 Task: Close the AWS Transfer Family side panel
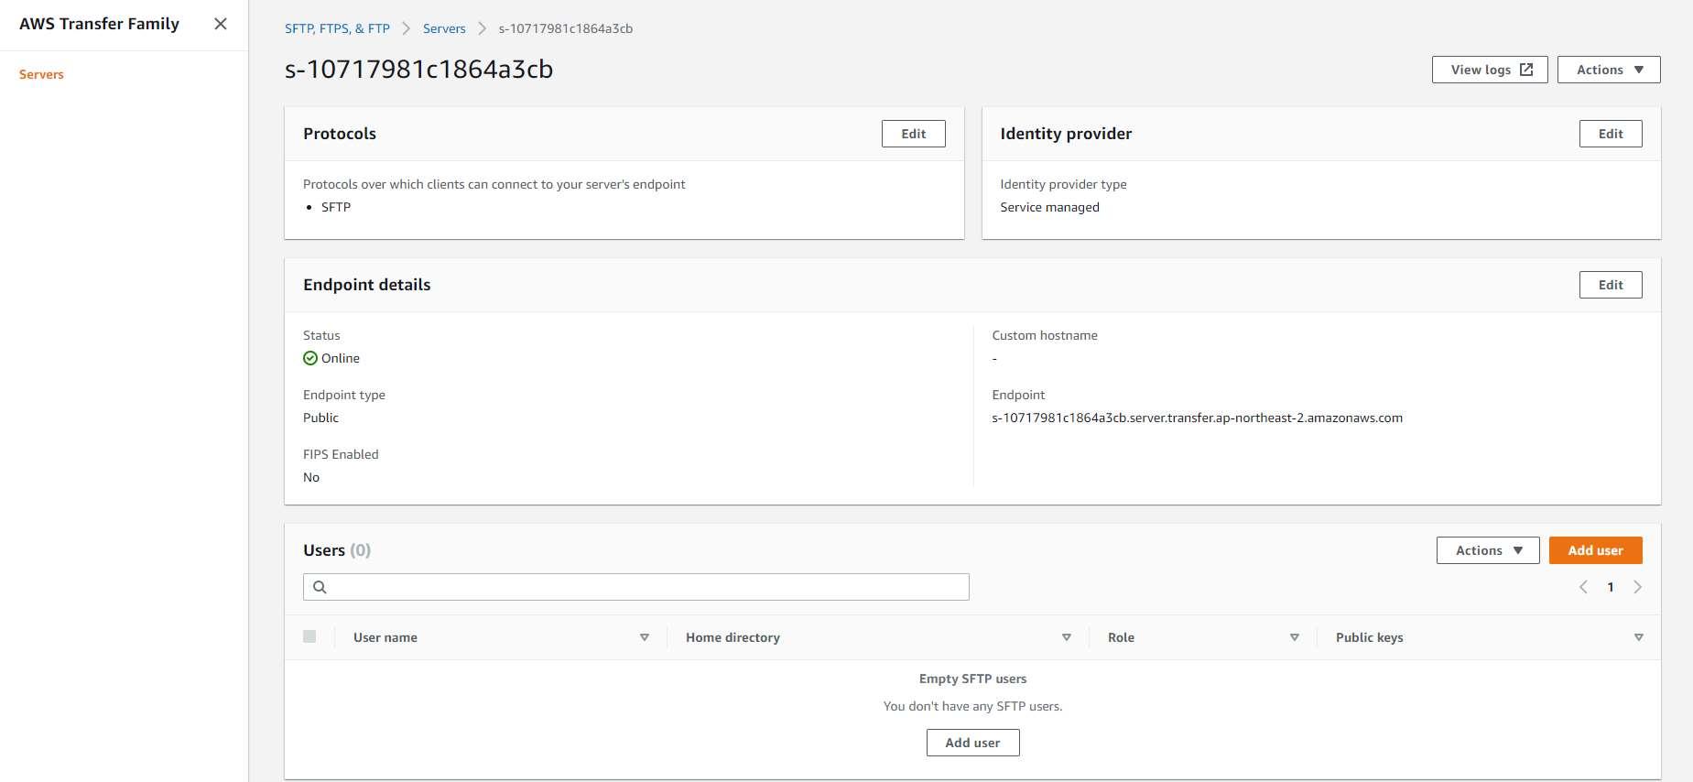(221, 24)
